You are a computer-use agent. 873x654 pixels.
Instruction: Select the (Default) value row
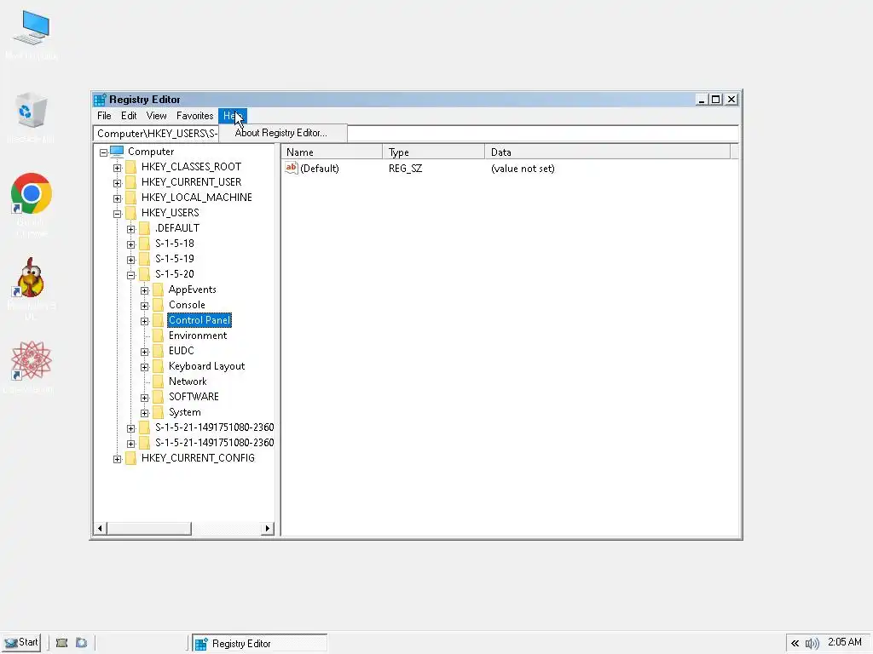tap(510, 169)
